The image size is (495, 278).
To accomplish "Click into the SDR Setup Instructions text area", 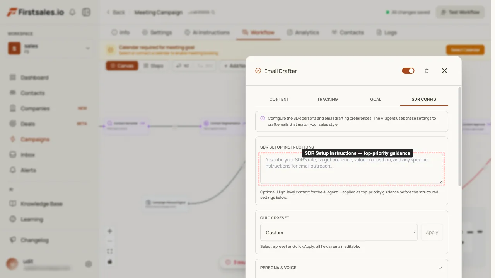I will (352, 169).
